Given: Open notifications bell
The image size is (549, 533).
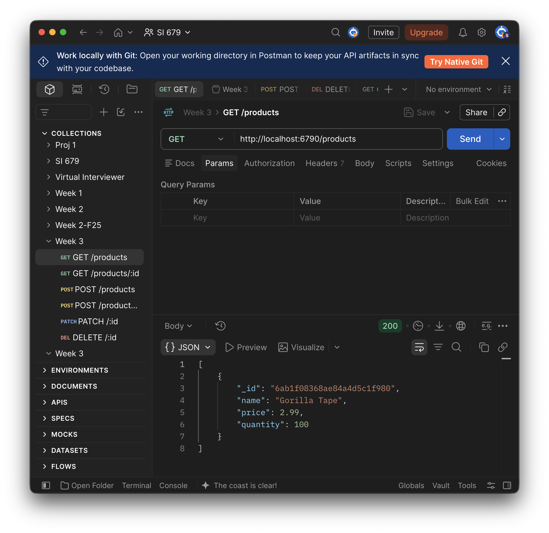Looking at the screenshot, I should (x=462, y=33).
